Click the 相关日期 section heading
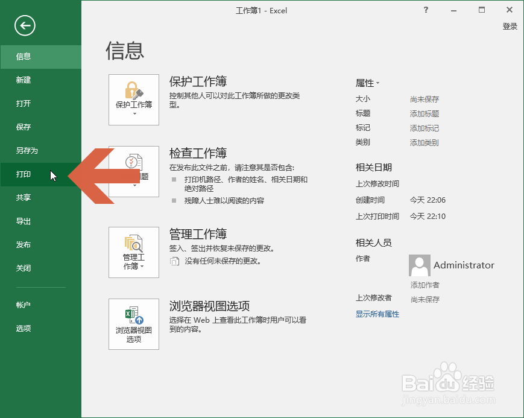This screenshot has height=418, width=524. (374, 167)
